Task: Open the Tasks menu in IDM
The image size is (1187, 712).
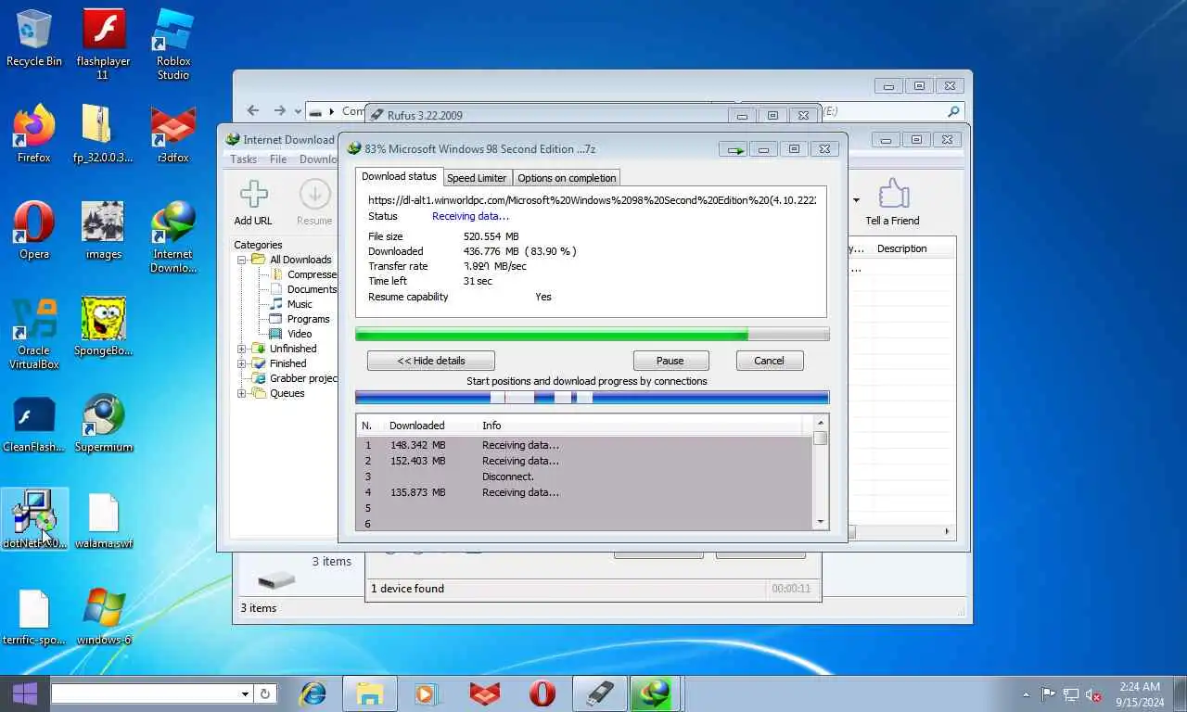Action: tap(243, 159)
